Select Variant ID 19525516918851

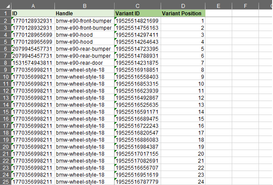[137, 70]
